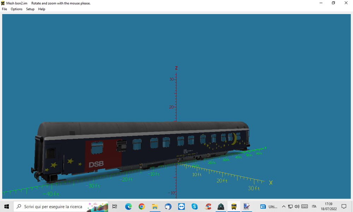
Task: Switch to the yellow train viewer app
Action: click(234, 206)
